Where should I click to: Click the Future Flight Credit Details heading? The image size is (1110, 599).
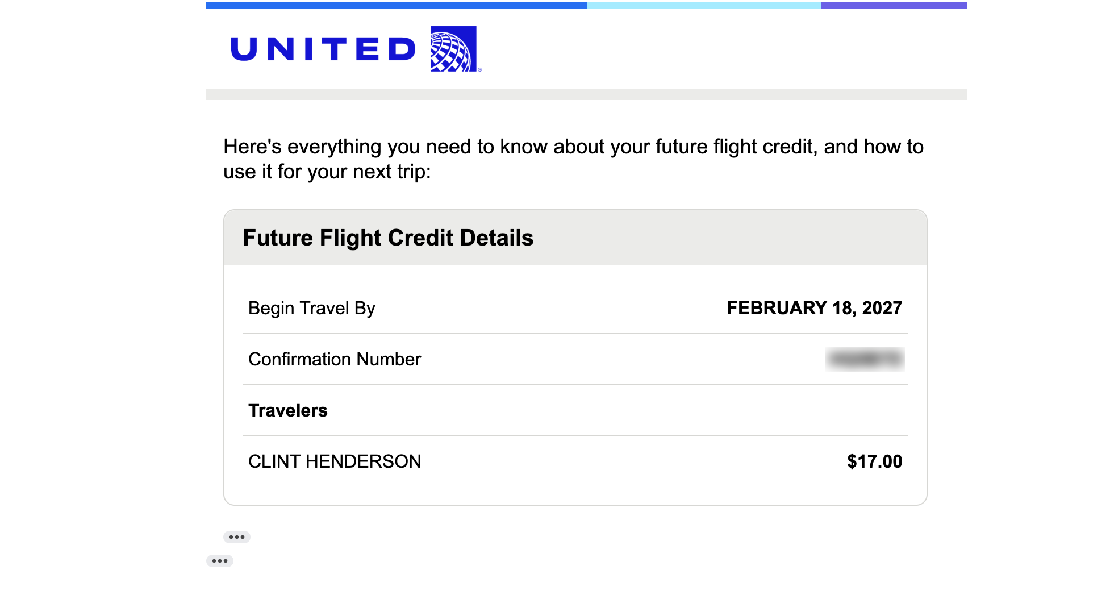pyautogui.click(x=388, y=238)
